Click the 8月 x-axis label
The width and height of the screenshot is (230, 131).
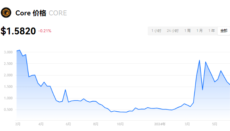coord(96,124)
